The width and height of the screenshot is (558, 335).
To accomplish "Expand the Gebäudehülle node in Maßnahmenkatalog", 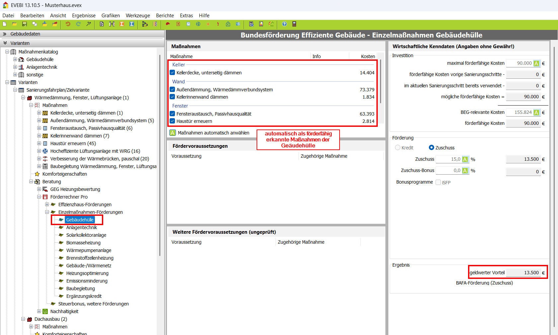I will pos(15,59).
